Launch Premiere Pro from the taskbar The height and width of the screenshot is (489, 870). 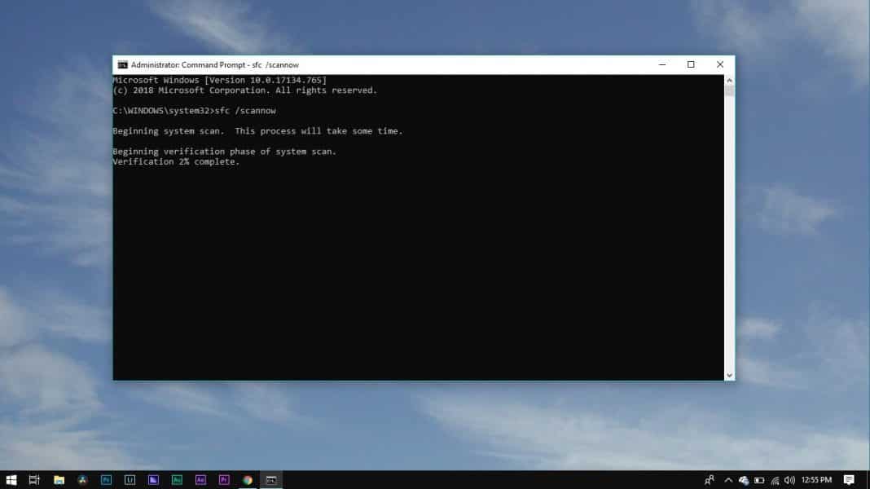coord(223,480)
